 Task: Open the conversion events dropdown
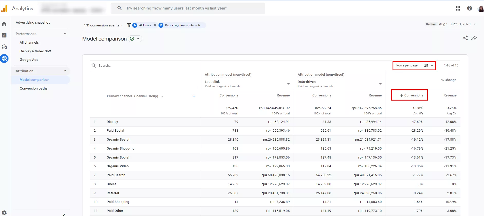pyautogui.click(x=104, y=25)
